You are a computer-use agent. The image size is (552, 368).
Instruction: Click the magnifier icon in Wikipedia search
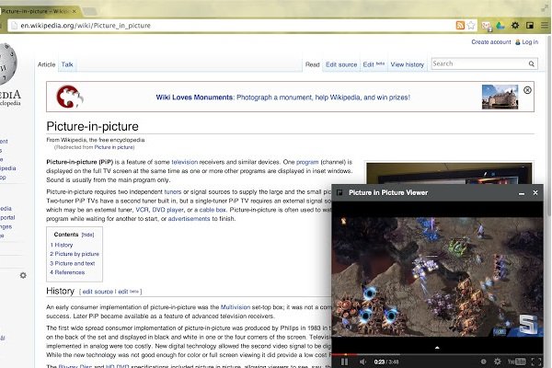tap(531, 63)
